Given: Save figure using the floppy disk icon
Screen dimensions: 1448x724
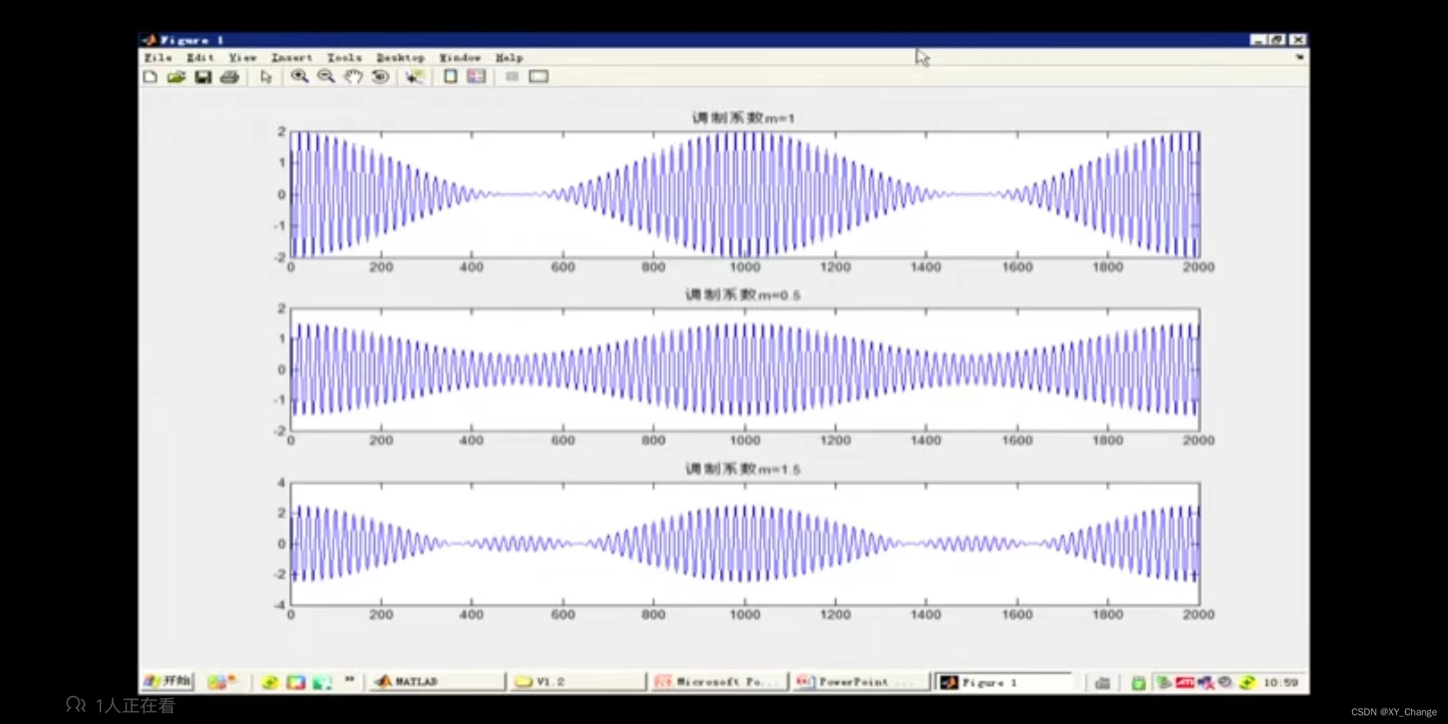Looking at the screenshot, I should (x=203, y=77).
